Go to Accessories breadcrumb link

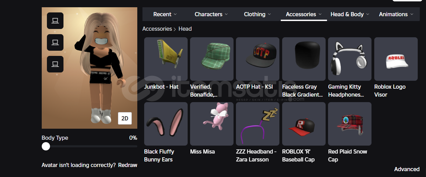[157, 29]
